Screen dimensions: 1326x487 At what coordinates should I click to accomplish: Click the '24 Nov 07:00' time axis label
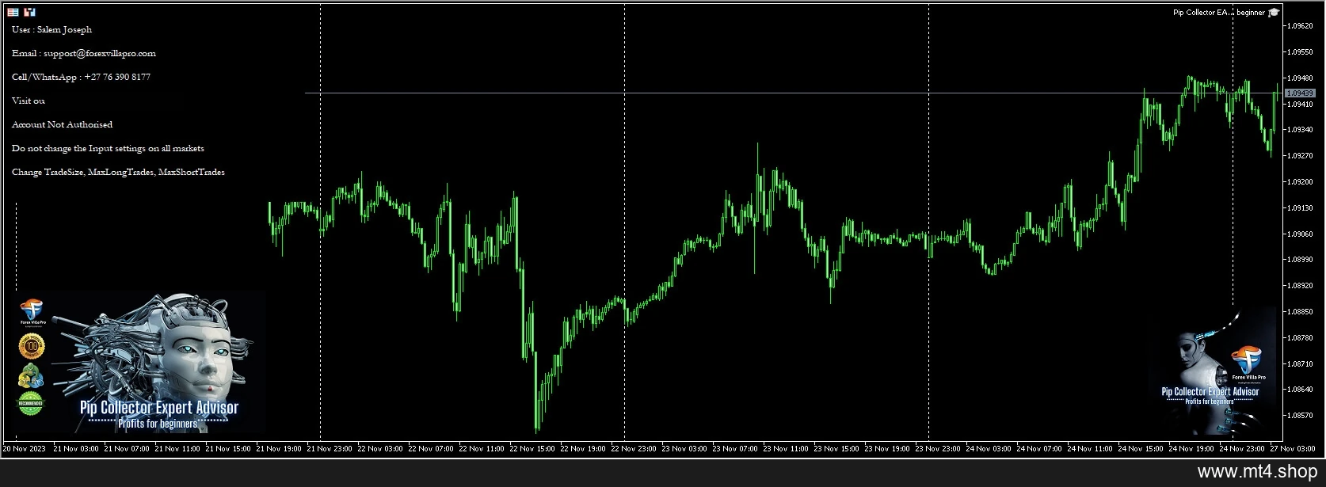(x=1039, y=449)
